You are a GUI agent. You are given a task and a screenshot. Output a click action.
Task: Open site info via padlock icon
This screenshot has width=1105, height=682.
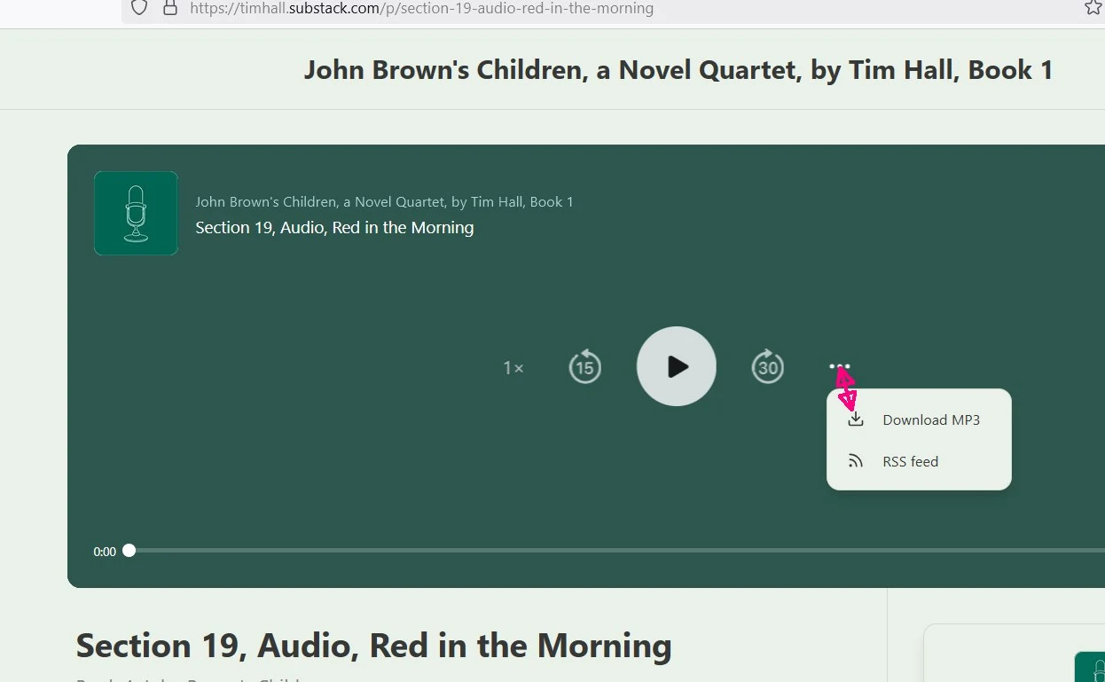[170, 8]
